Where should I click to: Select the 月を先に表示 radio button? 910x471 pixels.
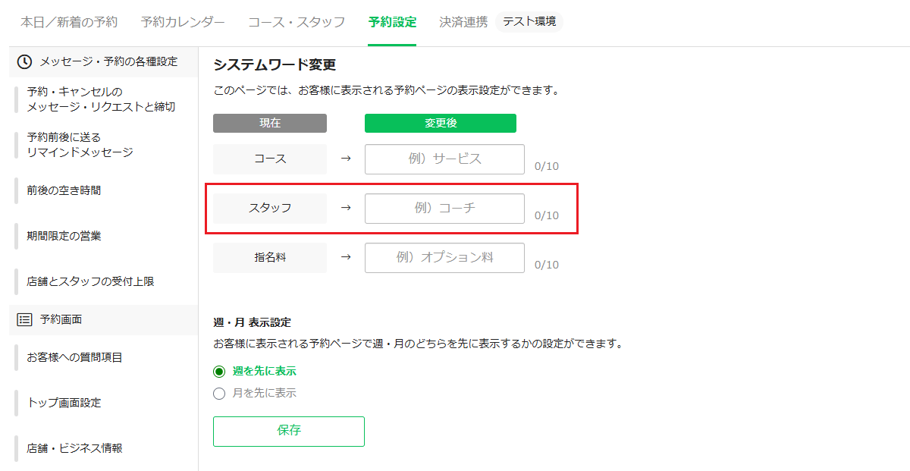click(219, 393)
